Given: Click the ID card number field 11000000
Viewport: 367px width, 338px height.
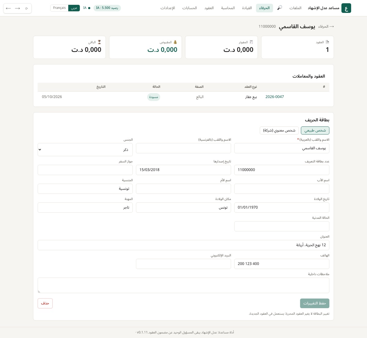Looking at the screenshot, I should [x=282, y=170].
